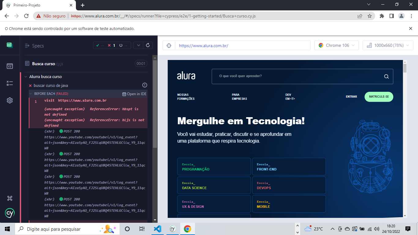418x235 pixels.
Task: Click the Windows Start button
Action: click(7, 229)
